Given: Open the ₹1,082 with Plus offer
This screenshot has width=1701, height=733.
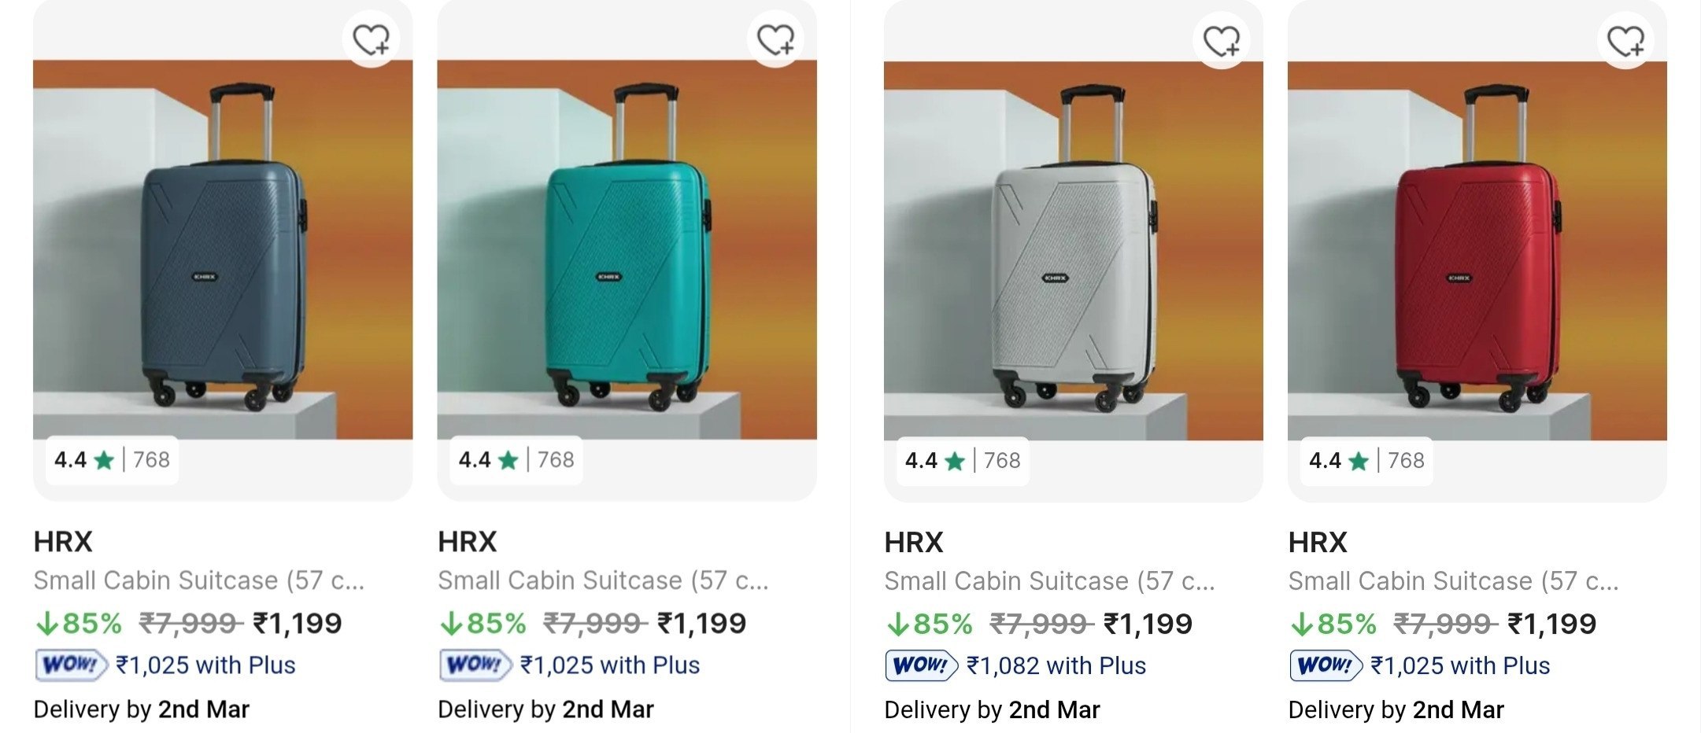Looking at the screenshot, I should point(1056,666).
